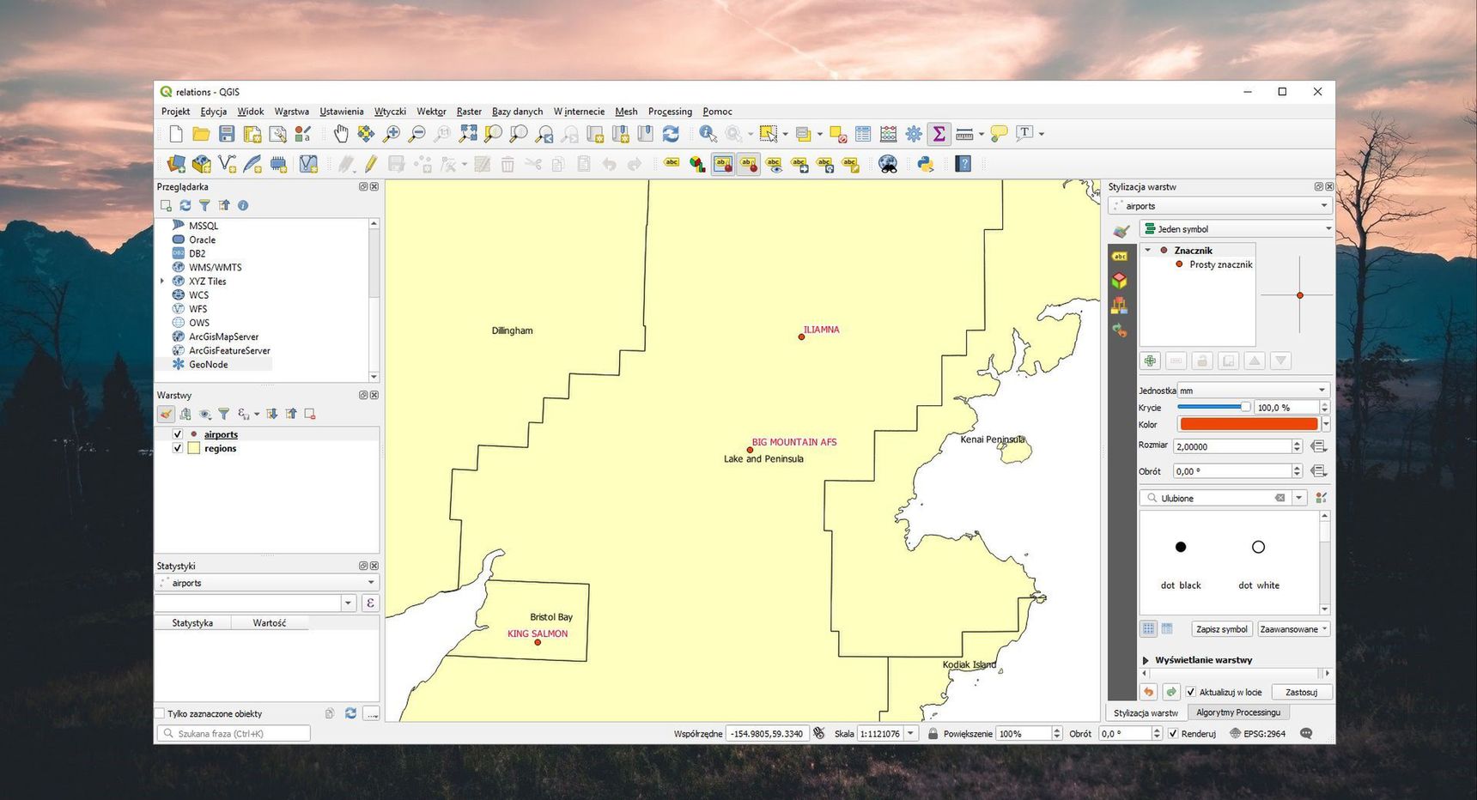The width and height of the screenshot is (1477, 800).
Task: Click the Select Features by area tool
Action: (769, 134)
